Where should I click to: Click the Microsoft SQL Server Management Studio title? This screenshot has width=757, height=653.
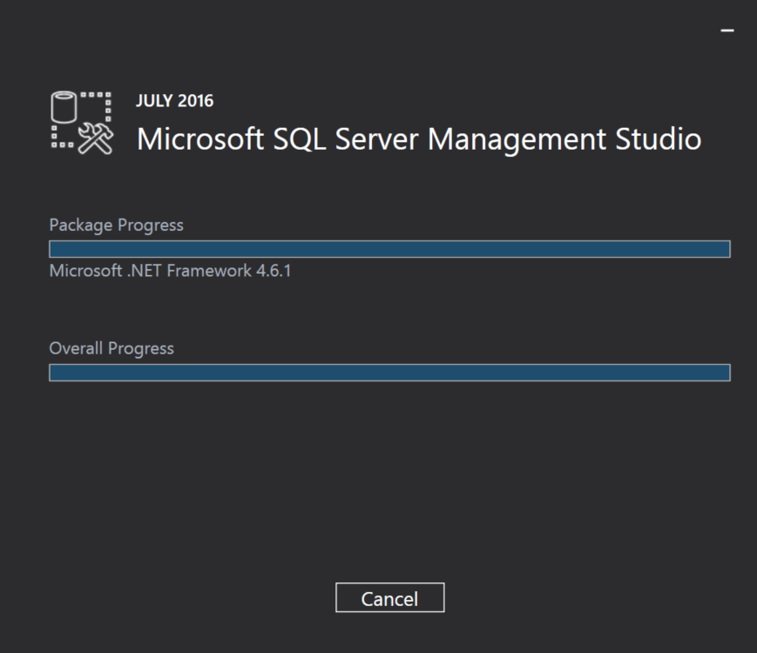tap(418, 139)
